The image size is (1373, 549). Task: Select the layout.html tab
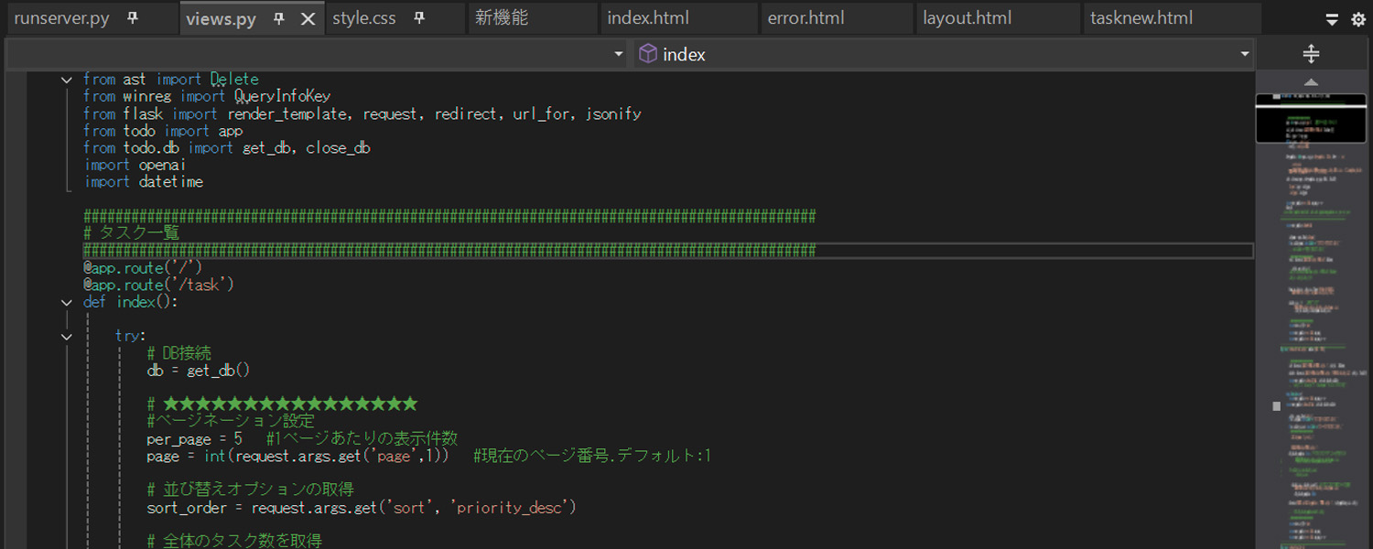(967, 18)
